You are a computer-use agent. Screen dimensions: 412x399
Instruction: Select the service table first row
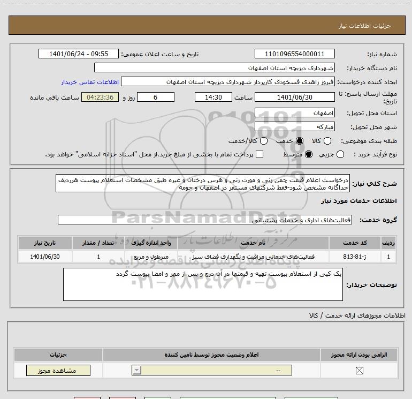[x=207, y=257]
